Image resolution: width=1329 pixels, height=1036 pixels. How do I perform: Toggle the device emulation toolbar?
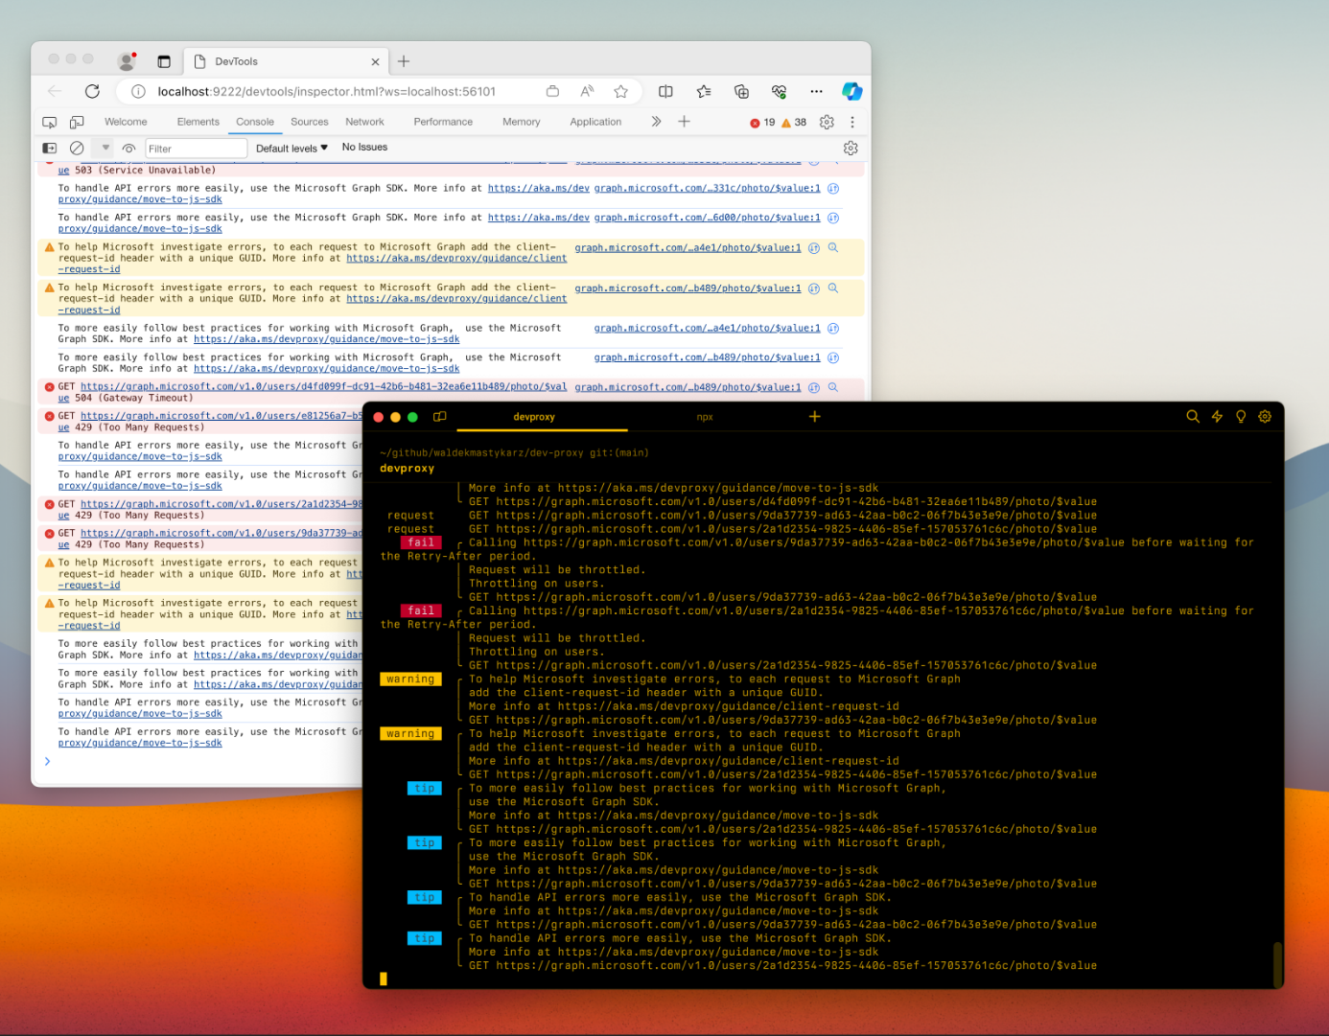[x=77, y=122]
